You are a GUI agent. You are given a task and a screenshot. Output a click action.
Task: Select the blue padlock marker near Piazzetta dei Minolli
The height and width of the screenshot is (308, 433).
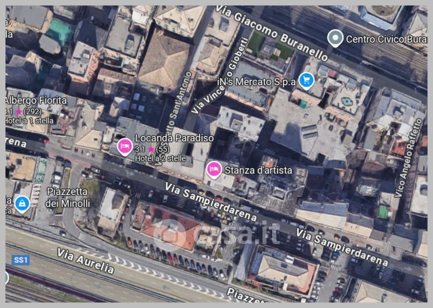point(22,204)
